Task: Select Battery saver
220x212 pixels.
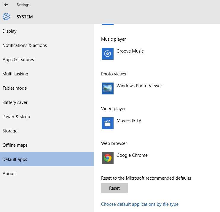Action: point(47,102)
